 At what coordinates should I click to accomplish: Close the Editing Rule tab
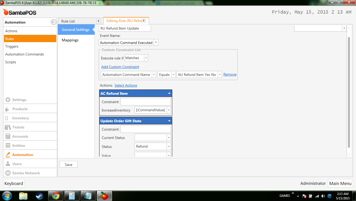[144, 21]
